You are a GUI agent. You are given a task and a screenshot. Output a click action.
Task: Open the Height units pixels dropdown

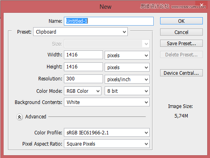tap(127, 67)
